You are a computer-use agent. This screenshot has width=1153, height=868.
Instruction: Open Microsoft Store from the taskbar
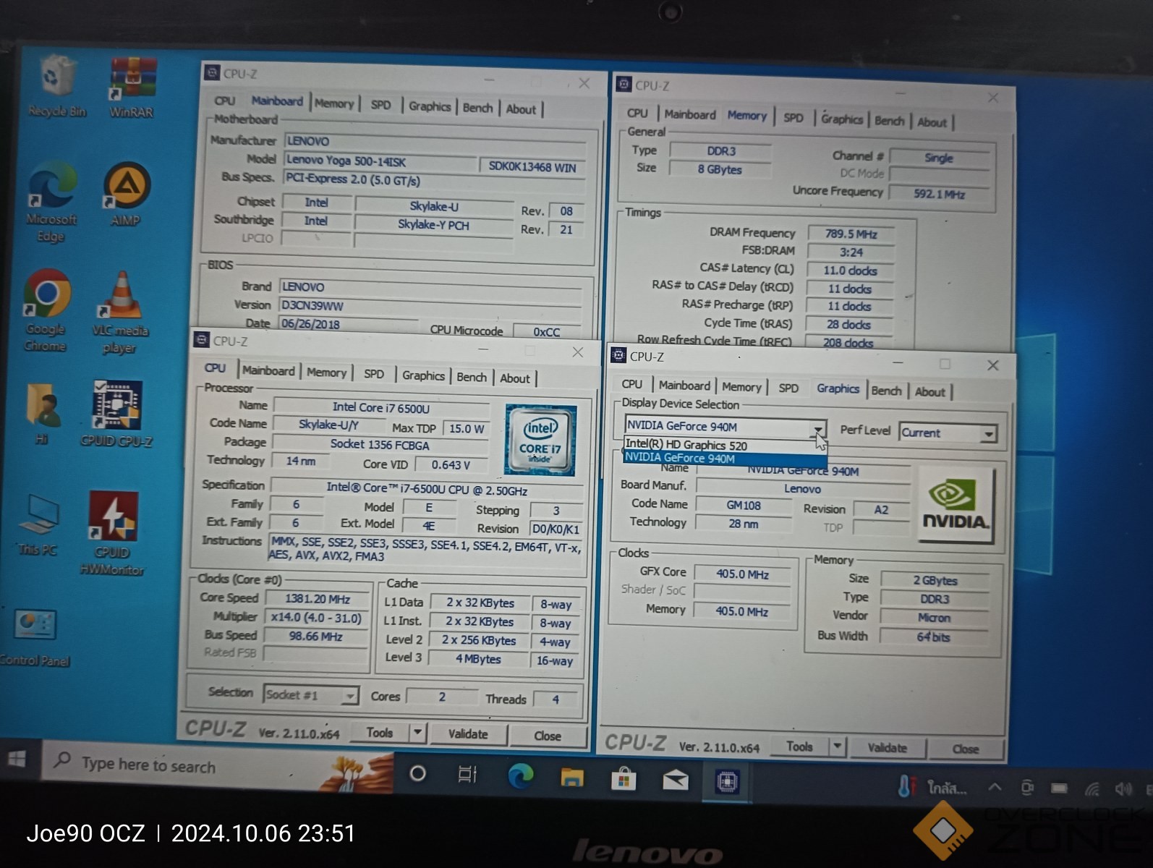point(624,779)
